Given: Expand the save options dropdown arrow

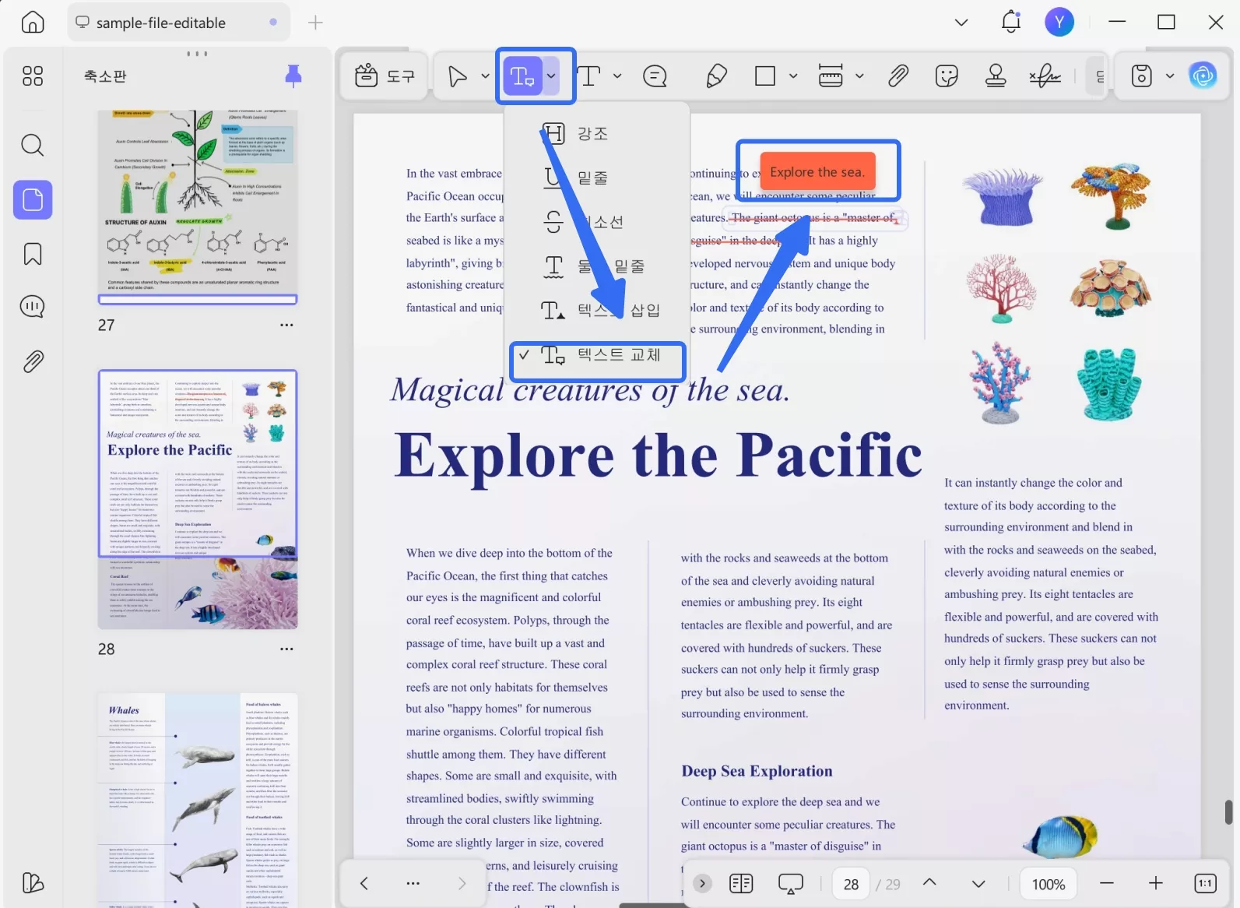Looking at the screenshot, I should click(x=1169, y=76).
